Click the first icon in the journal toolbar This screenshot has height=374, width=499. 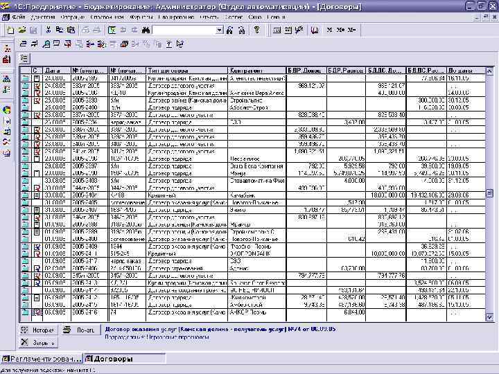click(x=23, y=44)
